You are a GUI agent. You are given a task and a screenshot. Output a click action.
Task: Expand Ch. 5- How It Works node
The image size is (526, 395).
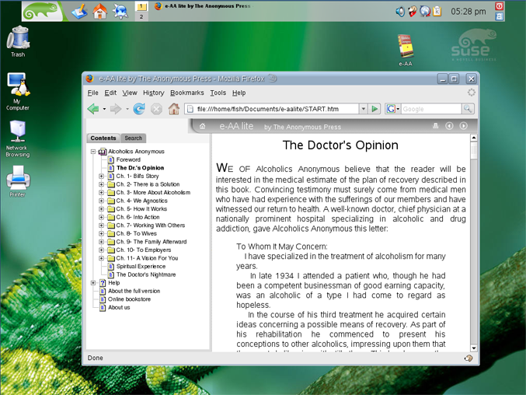point(101,209)
